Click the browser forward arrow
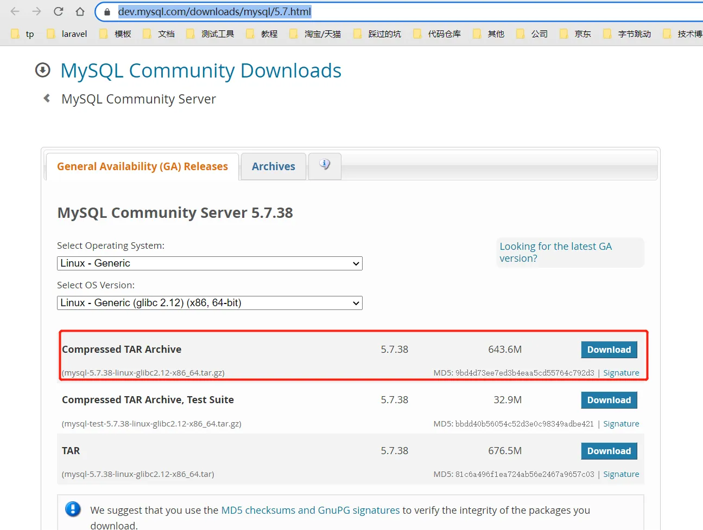Image resolution: width=703 pixels, height=530 pixels. coord(37,11)
